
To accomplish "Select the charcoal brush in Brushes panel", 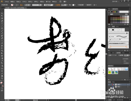I will [x=118, y=43].
